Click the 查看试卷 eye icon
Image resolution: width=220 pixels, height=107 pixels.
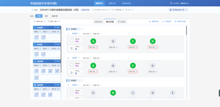tap(150, 22)
